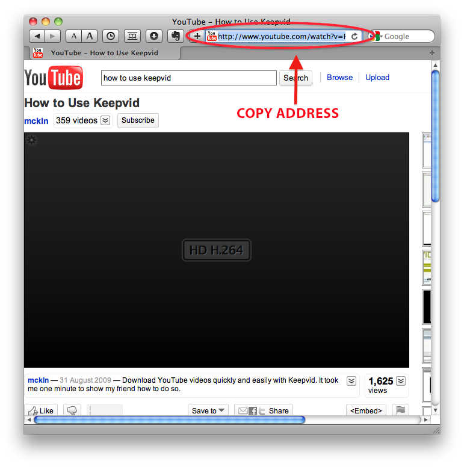The width and height of the screenshot is (464, 467).
Task: Click the scroll down arrow
Action: coord(435,410)
